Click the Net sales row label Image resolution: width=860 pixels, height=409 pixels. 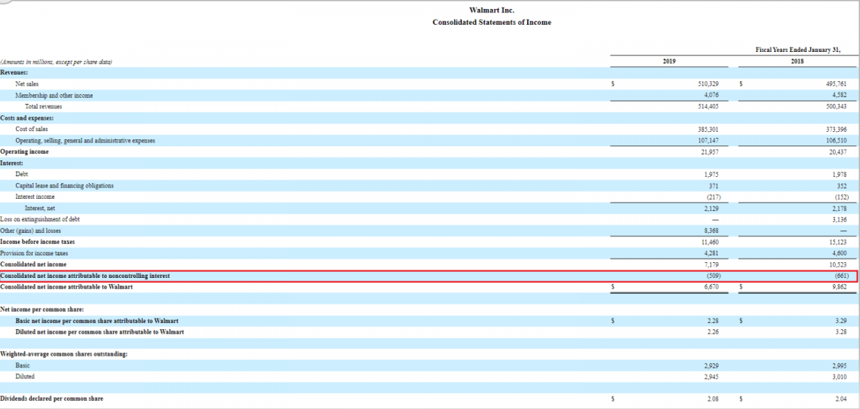(x=27, y=84)
